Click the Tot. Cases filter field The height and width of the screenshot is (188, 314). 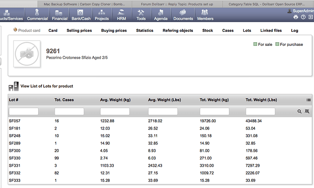click(x=69, y=111)
